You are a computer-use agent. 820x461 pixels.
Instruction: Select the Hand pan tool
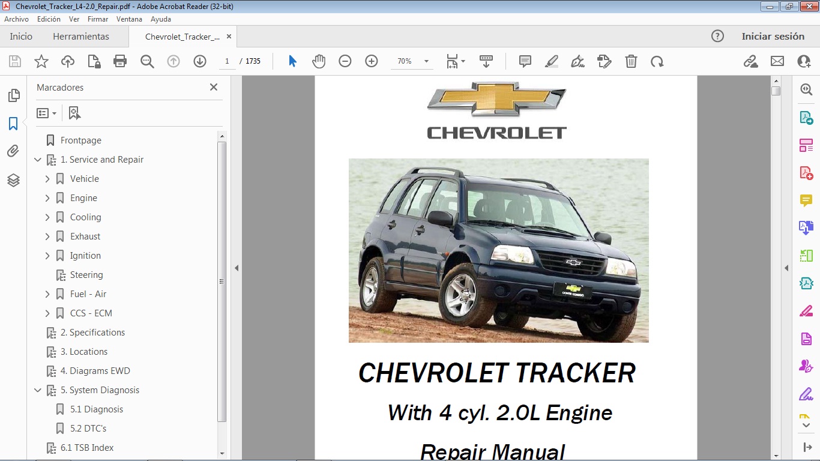click(318, 61)
